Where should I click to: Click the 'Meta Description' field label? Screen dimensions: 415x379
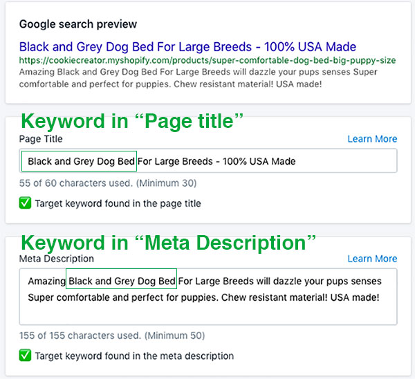(x=57, y=259)
